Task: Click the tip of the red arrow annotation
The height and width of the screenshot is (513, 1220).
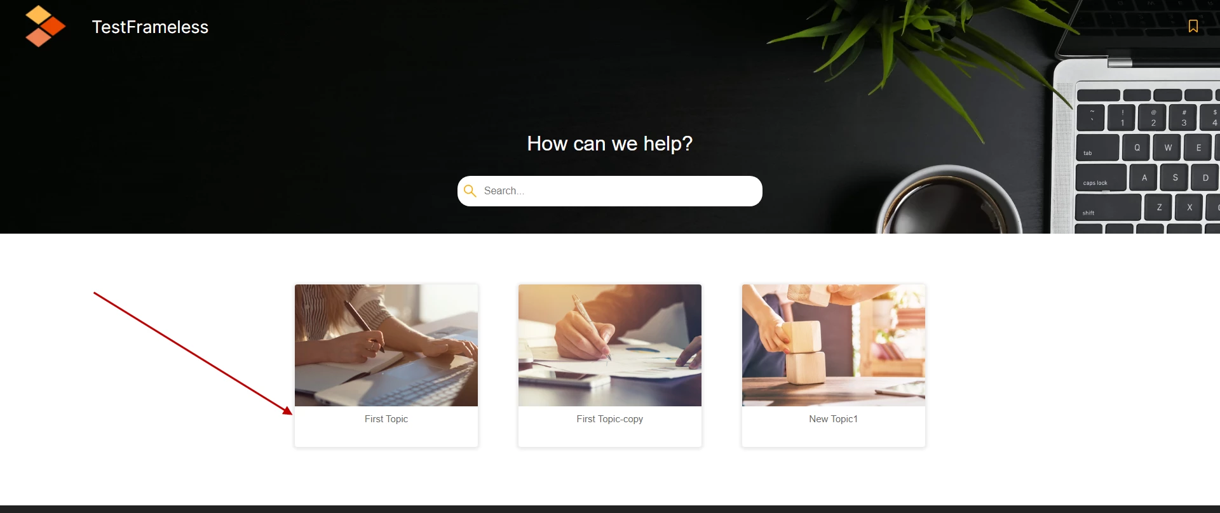Action: [x=291, y=413]
